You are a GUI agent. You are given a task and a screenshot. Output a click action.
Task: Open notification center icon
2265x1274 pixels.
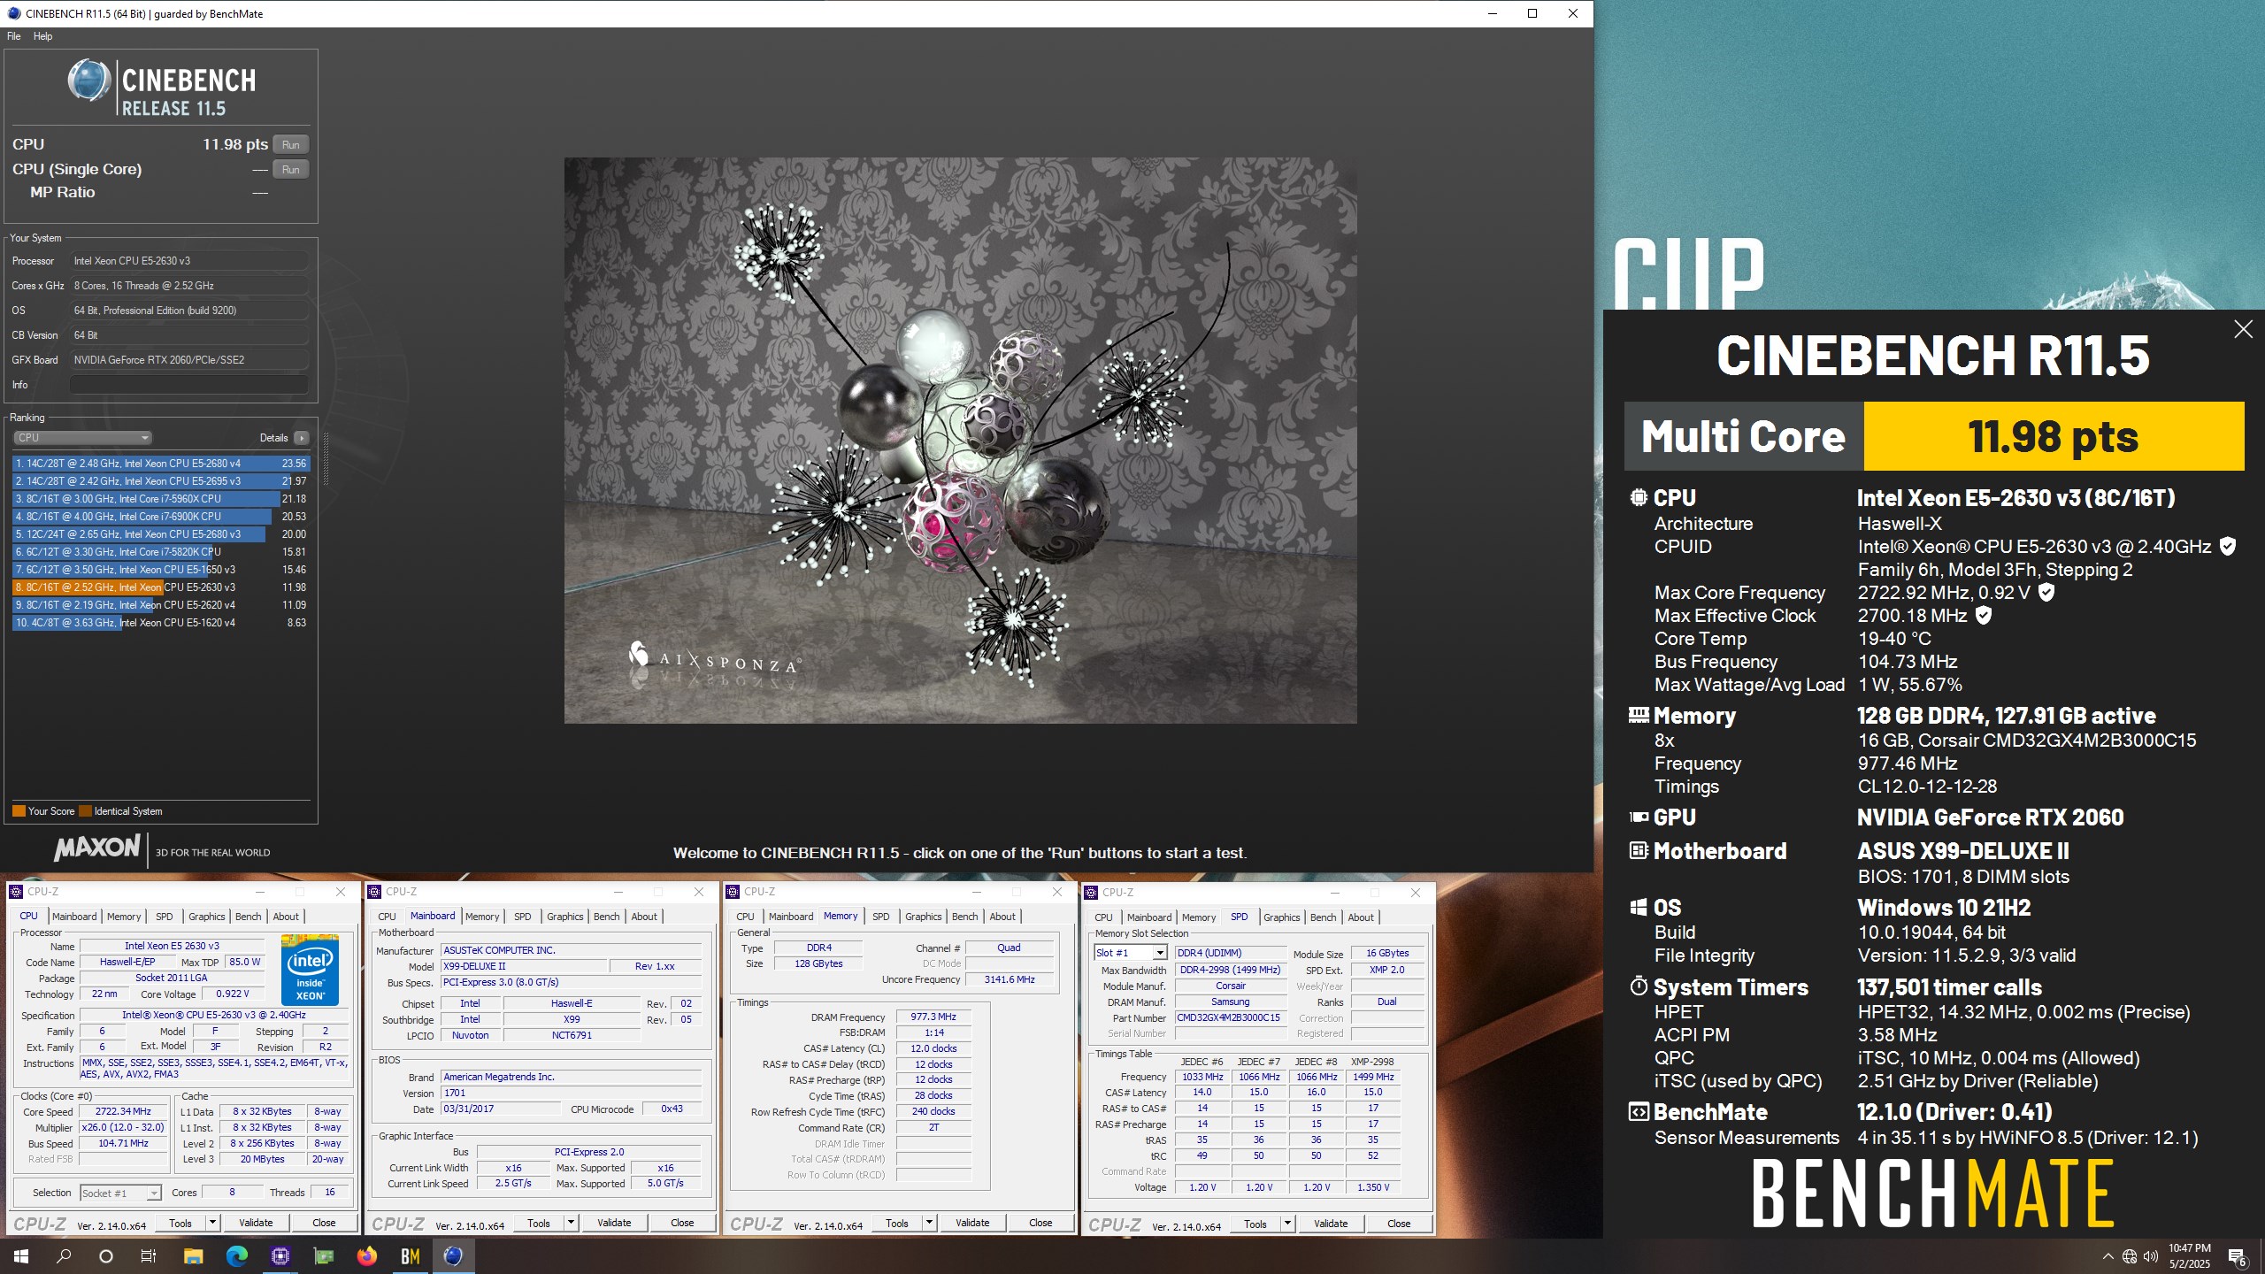[x=2237, y=1256]
